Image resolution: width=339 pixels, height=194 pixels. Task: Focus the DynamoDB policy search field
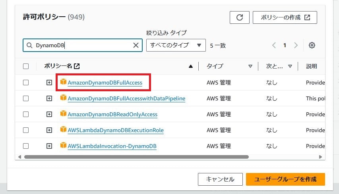pyautogui.click(x=82, y=45)
